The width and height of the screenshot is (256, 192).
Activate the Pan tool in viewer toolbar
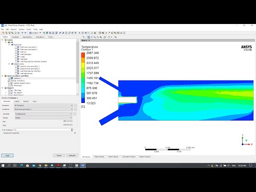click(92, 37)
